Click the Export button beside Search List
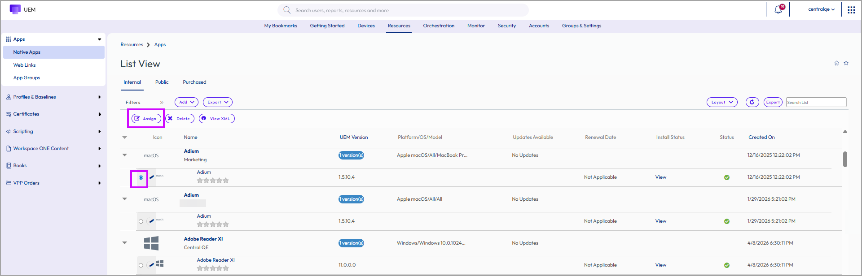The width and height of the screenshot is (862, 276). point(773,102)
